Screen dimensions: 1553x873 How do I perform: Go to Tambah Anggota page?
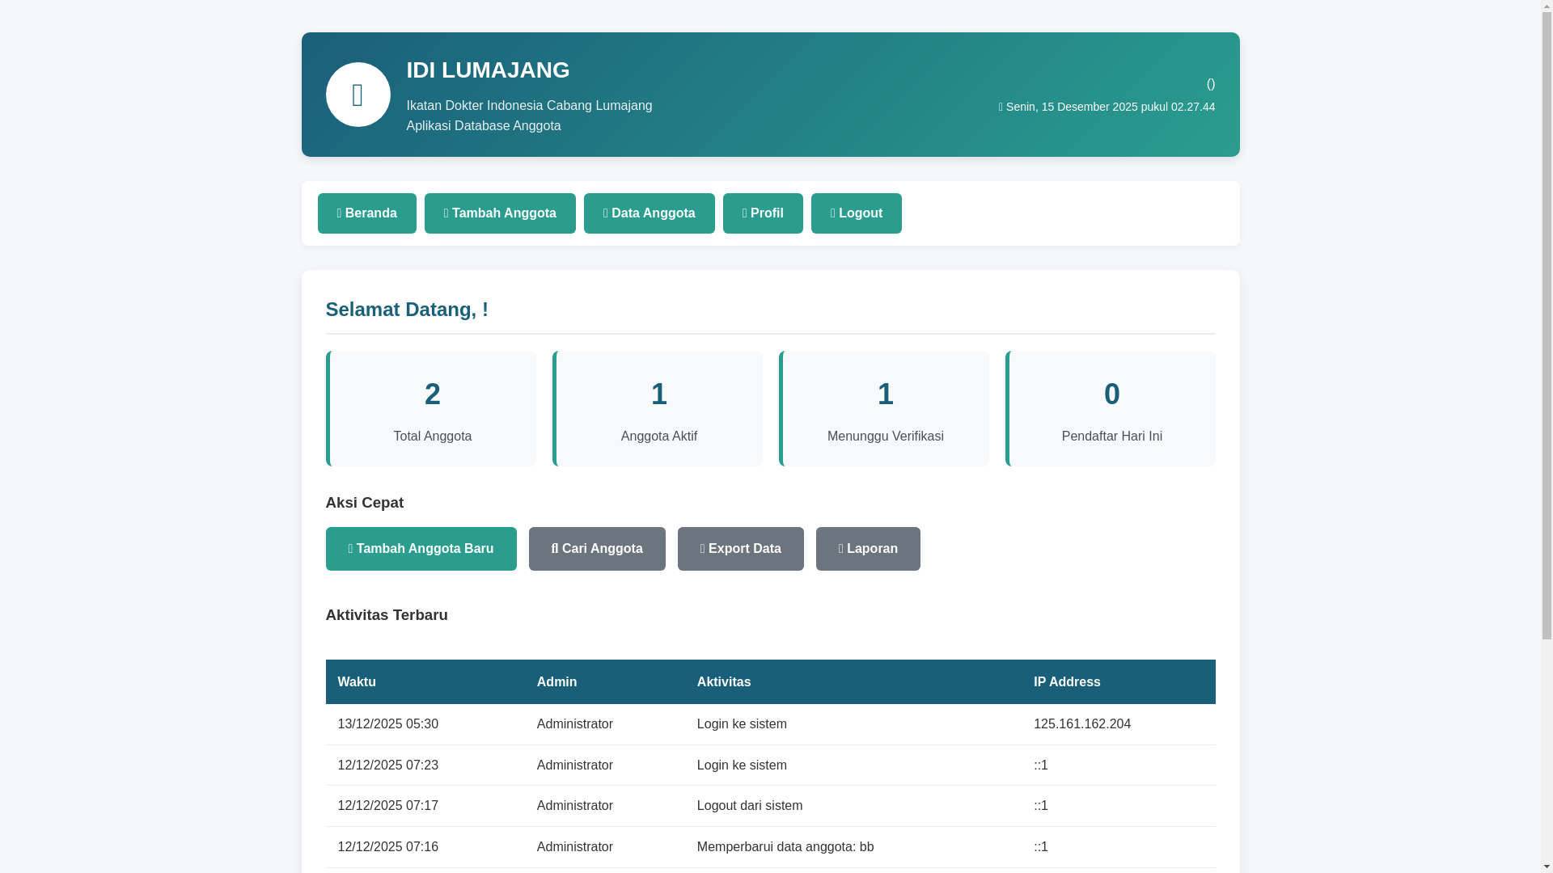(x=500, y=213)
